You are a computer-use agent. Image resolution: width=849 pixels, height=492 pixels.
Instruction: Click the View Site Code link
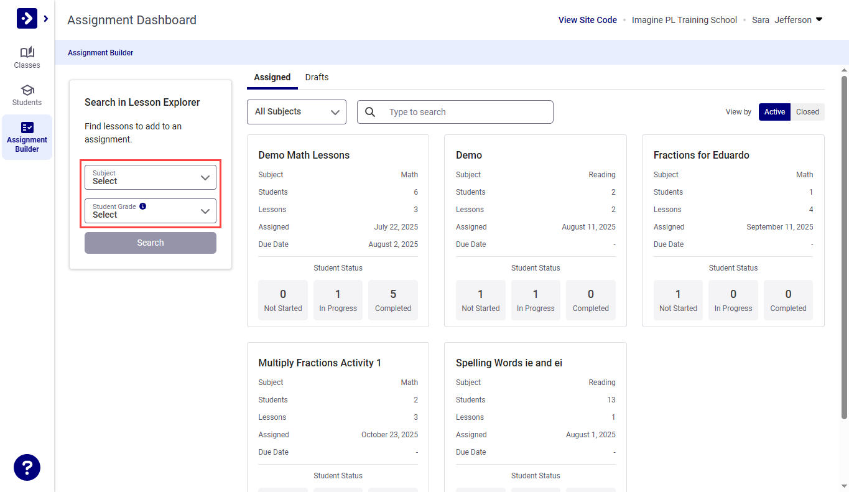(x=587, y=19)
